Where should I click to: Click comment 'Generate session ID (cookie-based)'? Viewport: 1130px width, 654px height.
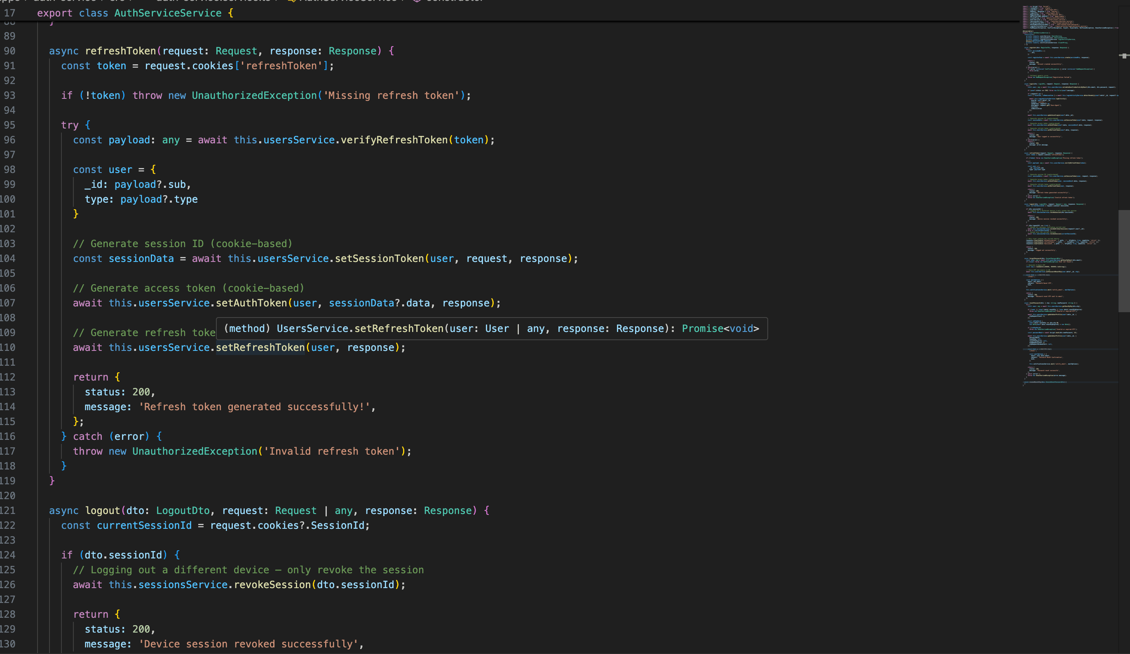click(x=183, y=244)
